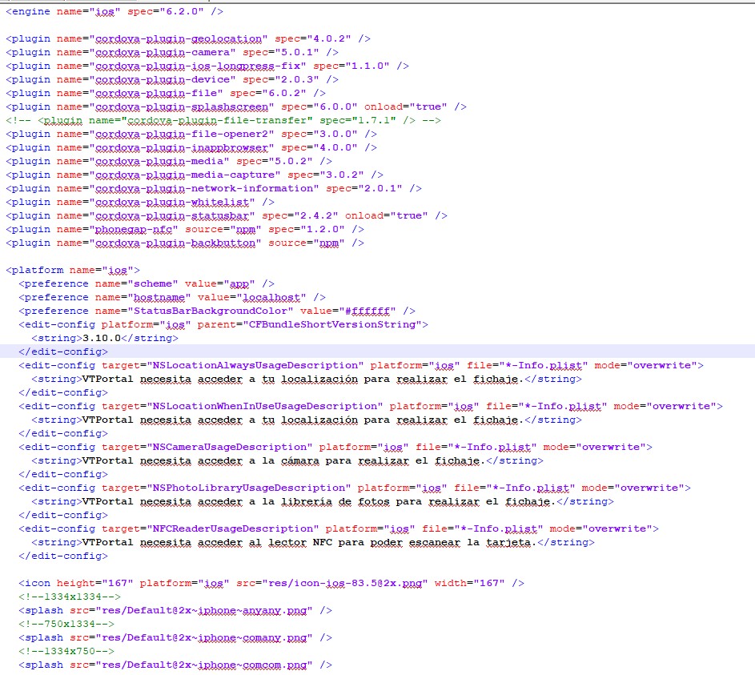Click the cordova-plugin-file-opener2 plugin line

[x=191, y=134]
